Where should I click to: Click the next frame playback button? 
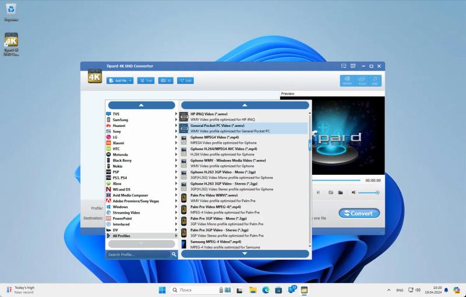pyautogui.click(x=318, y=192)
